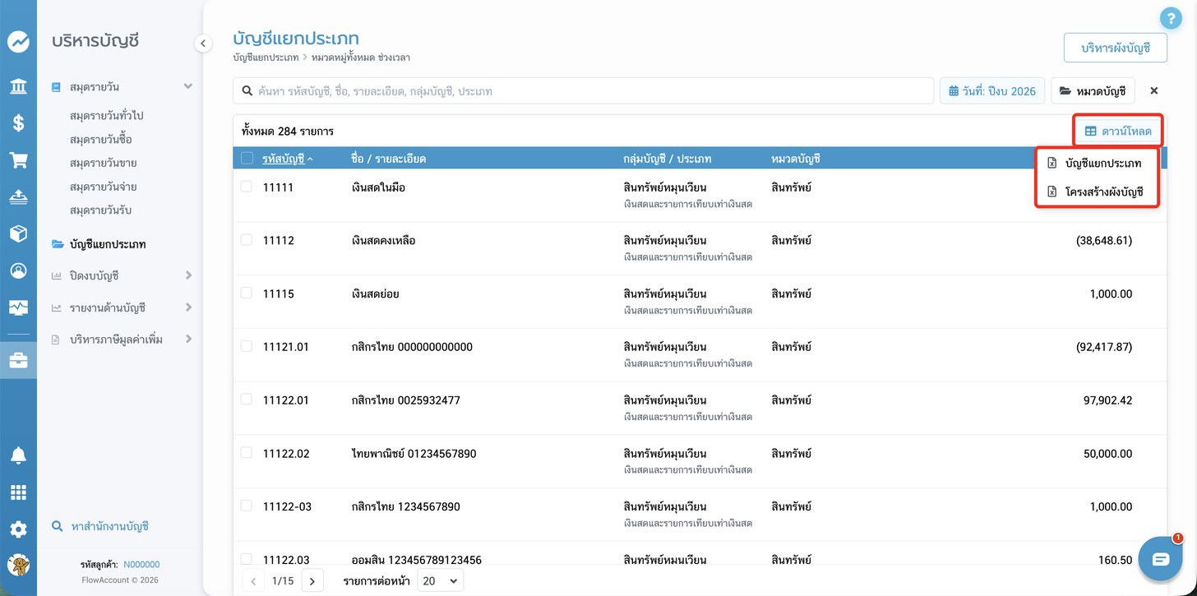Open สมุดรายวันทั่วไป in sidebar
This screenshot has height=596, width=1197.
point(107,116)
